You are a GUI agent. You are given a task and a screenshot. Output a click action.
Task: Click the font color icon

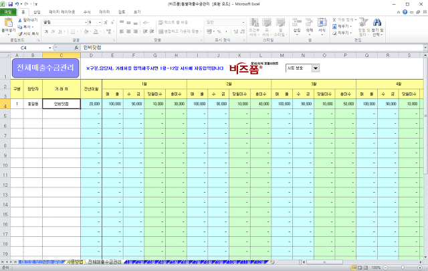[x=96, y=31]
